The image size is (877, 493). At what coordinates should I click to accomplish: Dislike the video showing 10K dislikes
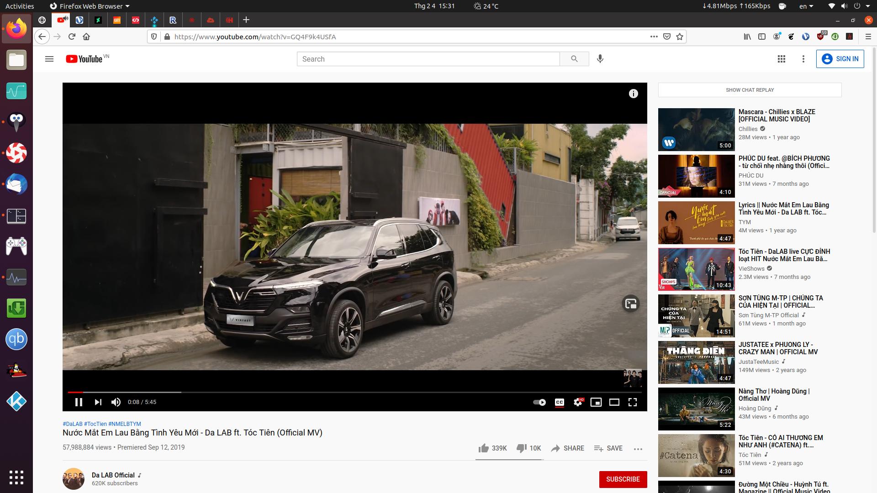click(x=528, y=448)
